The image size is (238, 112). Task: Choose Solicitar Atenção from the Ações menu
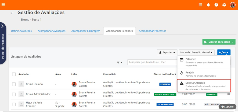pos(204,86)
